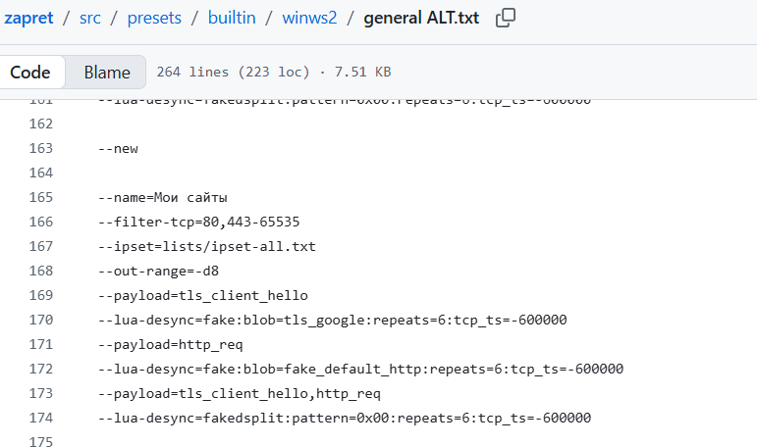Open the winws2 folder breadcrumb
This screenshot has height=447, width=757.
309,18
